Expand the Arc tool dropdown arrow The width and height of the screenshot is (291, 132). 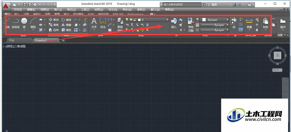pos(33,30)
